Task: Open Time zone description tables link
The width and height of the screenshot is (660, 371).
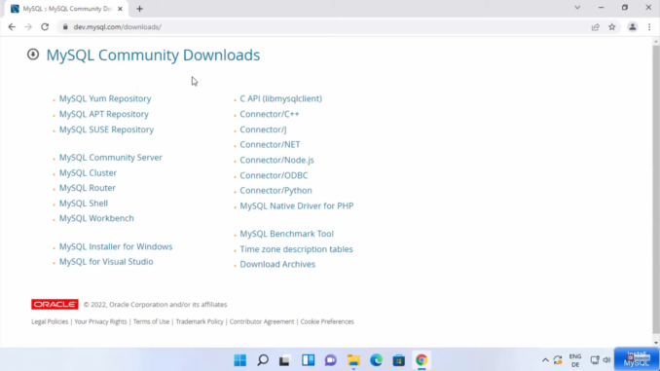Action: 296,249
